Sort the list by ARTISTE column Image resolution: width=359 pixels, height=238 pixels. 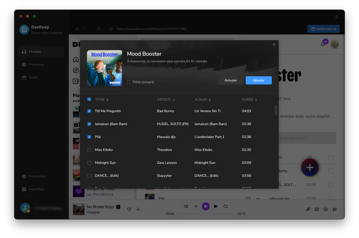coord(166,100)
